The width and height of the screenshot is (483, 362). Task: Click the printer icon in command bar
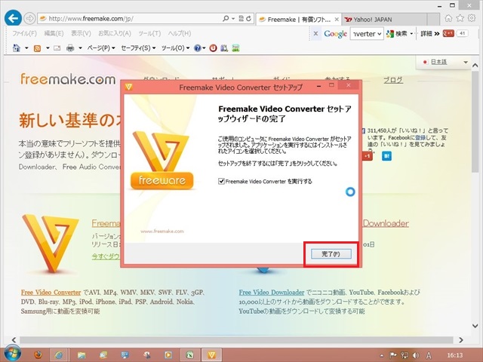70,48
